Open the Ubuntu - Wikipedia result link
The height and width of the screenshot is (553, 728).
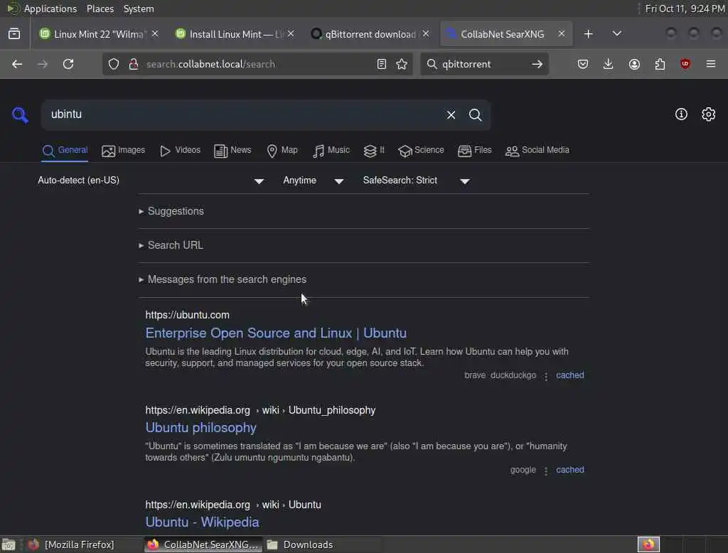(x=202, y=522)
